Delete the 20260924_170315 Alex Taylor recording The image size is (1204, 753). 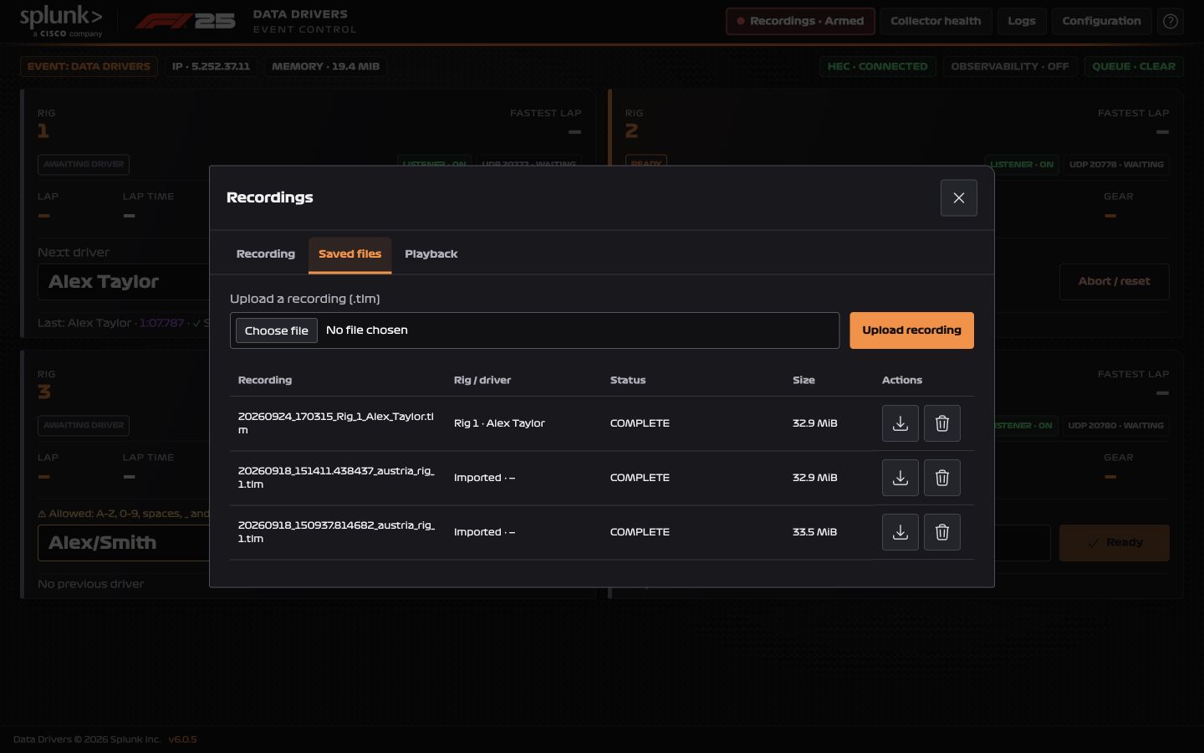(942, 423)
